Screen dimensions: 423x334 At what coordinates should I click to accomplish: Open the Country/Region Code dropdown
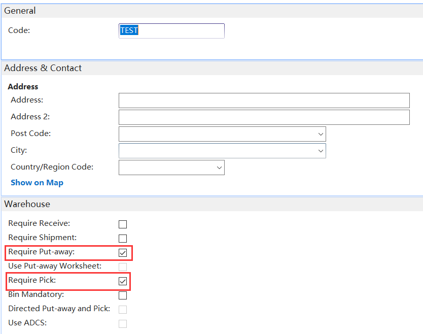click(x=219, y=168)
